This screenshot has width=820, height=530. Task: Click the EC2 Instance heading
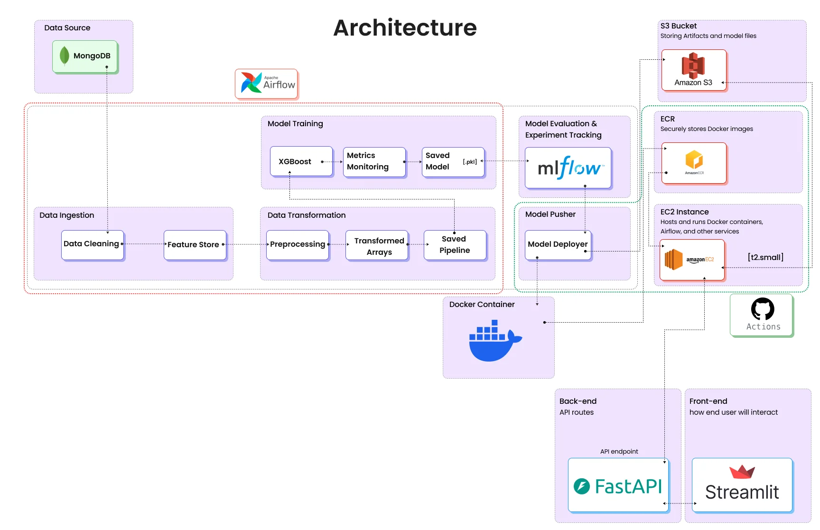685,212
